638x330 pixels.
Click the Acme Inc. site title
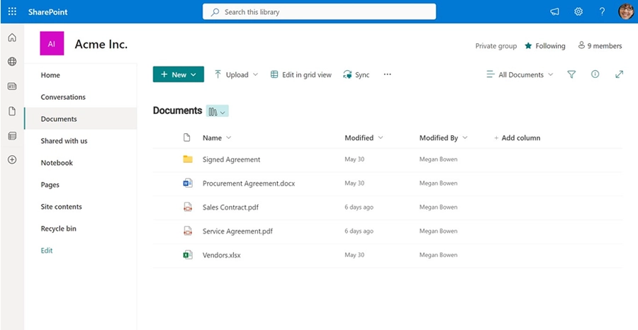pyautogui.click(x=101, y=44)
